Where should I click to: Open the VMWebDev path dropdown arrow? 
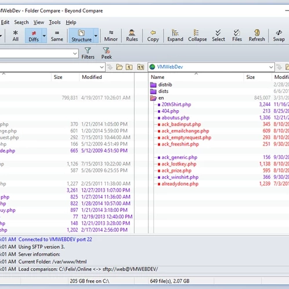[271, 67]
